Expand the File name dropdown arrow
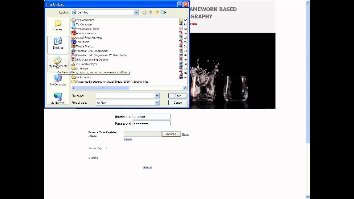The image size is (354, 199). point(157,96)
